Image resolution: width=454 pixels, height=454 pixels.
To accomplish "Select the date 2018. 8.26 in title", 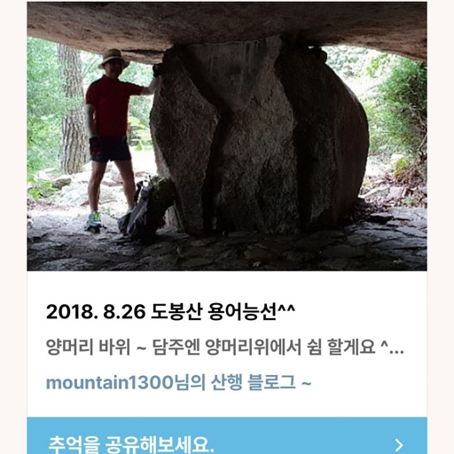I will pyautogui.click(x=96, y=312).
